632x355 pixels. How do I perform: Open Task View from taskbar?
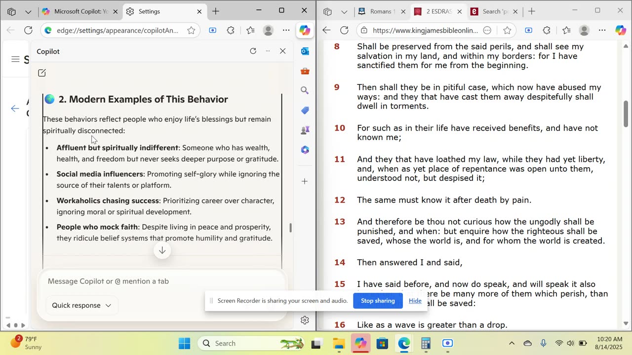(x=317, y=343)
